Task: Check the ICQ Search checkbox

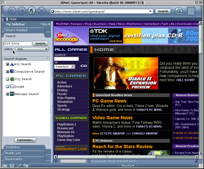Action: 7,79
